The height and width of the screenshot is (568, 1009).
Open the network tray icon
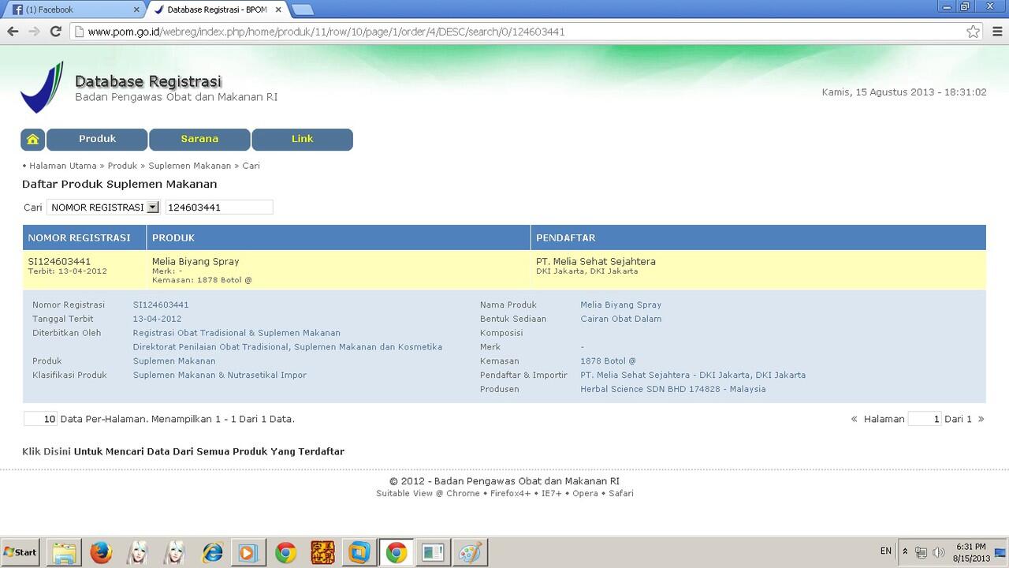(921, 552)
